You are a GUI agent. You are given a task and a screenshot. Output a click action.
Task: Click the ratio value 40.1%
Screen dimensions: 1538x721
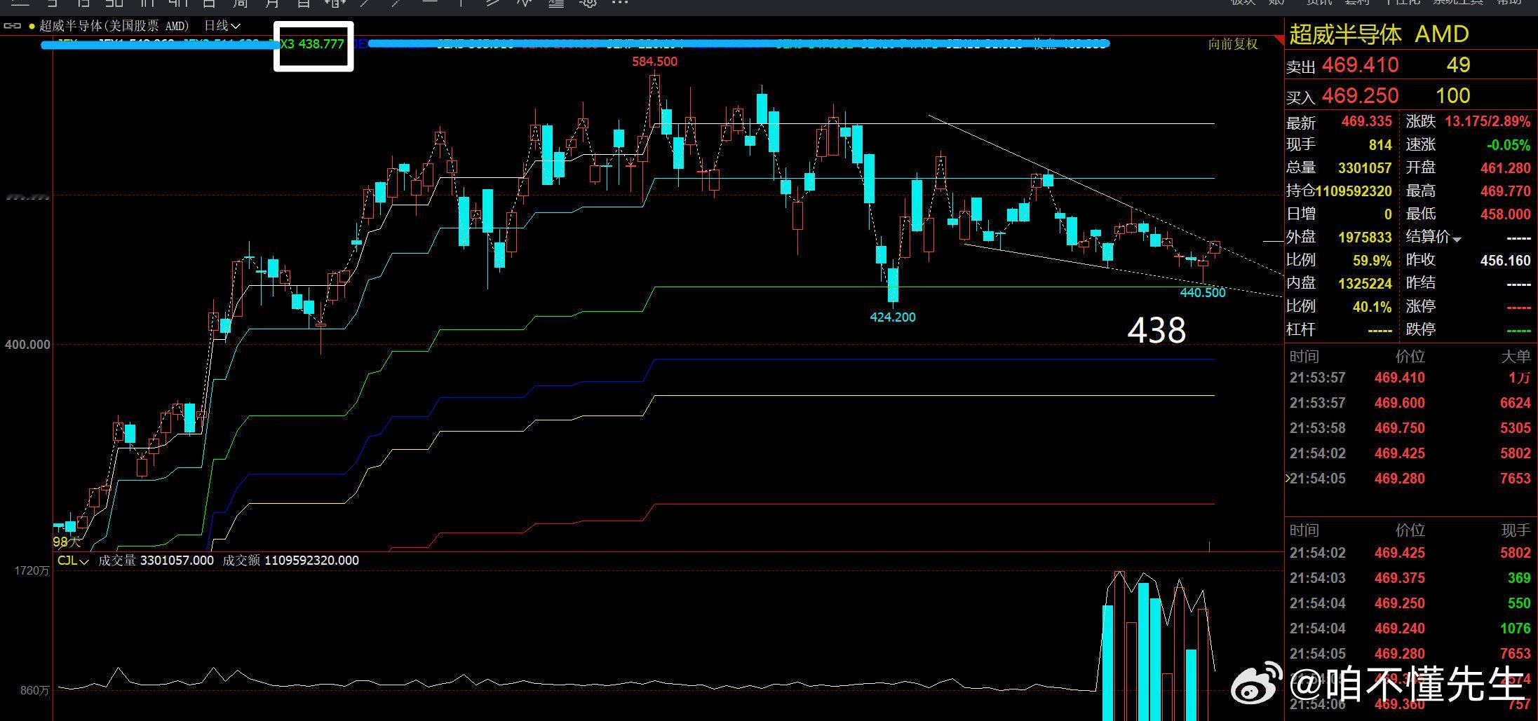tap(1372, 307)
